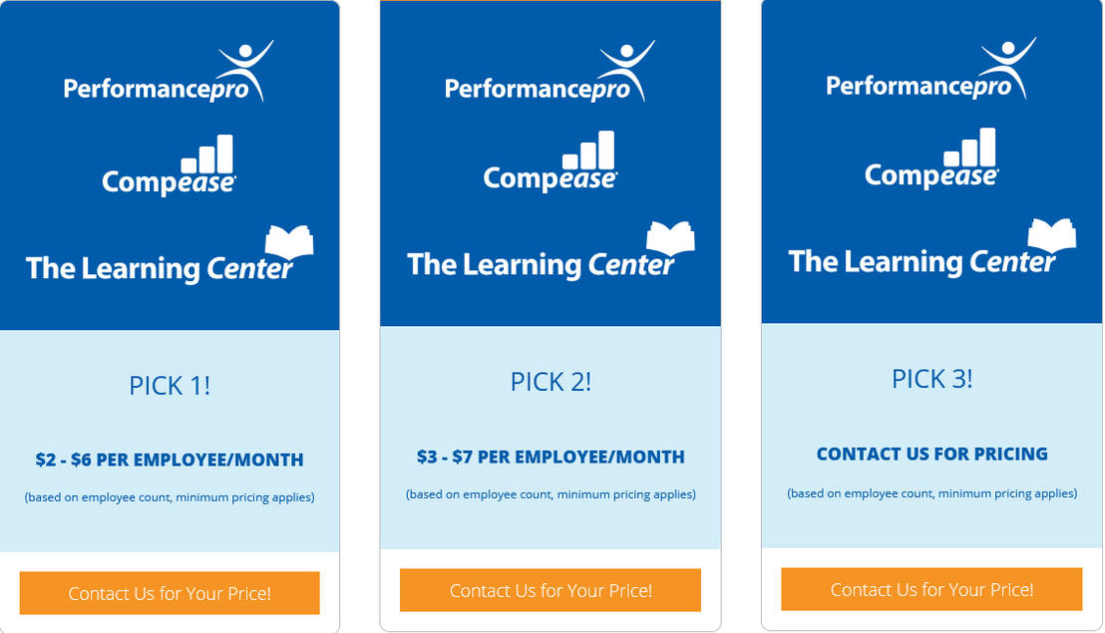Click The Learning Center book logo in Pick 1 card
The image size is (1105, 633).
pyautogui.click(x=170, y=257)
